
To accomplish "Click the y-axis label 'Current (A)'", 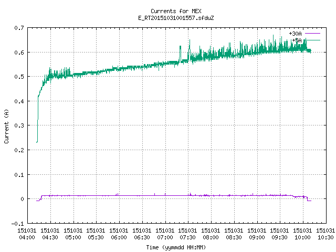I will pyautogui.click(x=6, y=126).
